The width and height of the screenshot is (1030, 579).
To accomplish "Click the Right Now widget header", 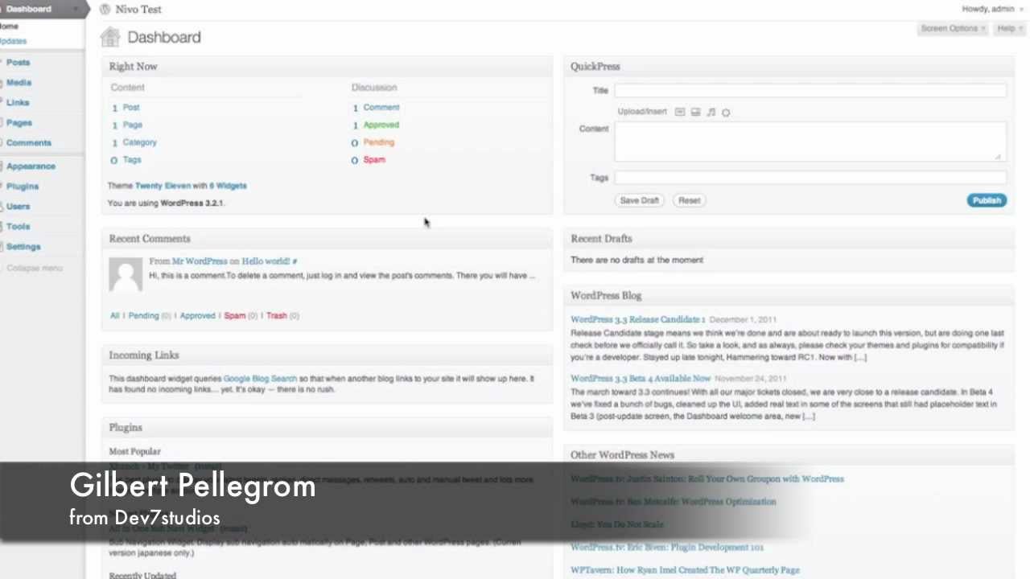I will tap(327, 67).
